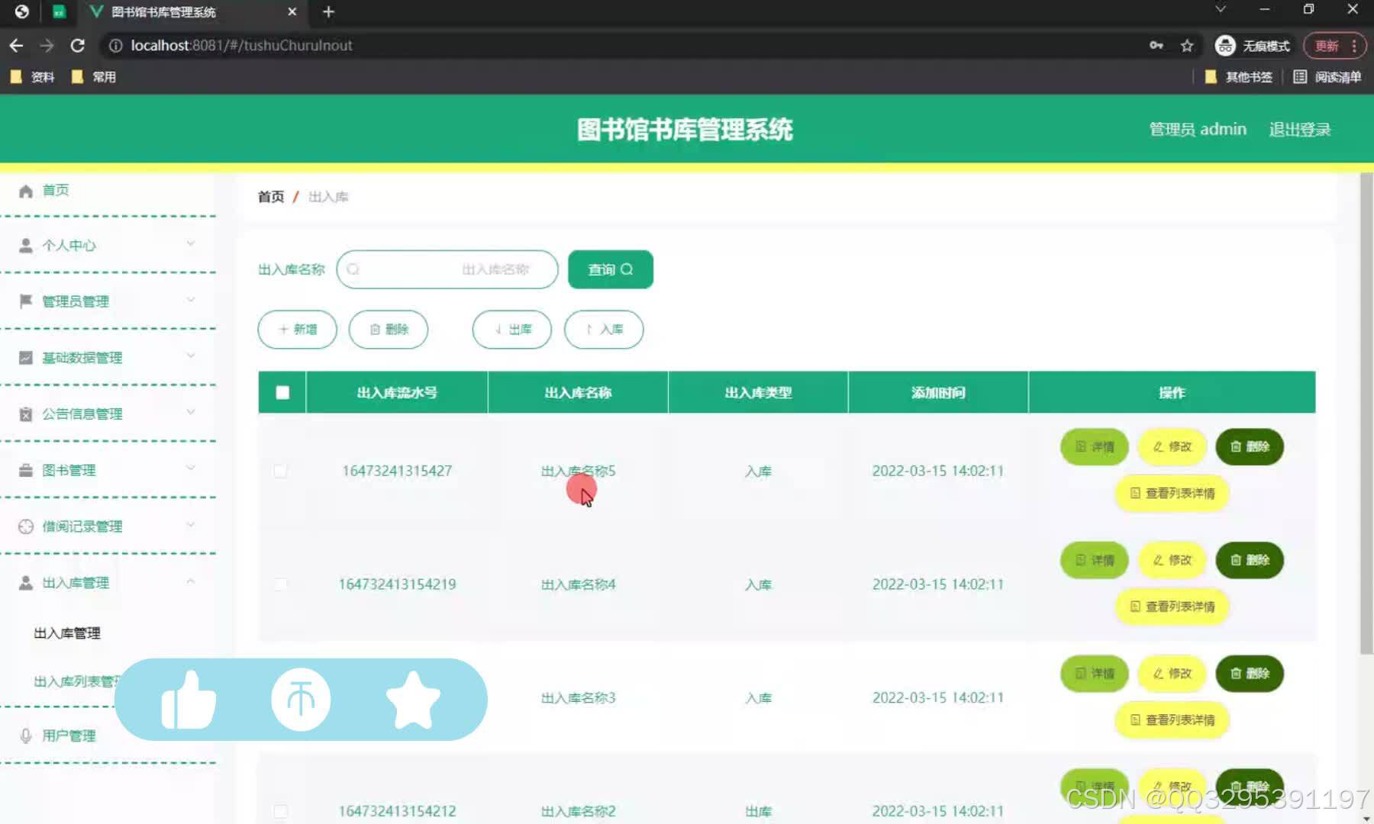Image resolution: width=1374 pixels, height=824 pixels.
Task: Select 首页 in the sidebar menu
Action: coord(55,191)
